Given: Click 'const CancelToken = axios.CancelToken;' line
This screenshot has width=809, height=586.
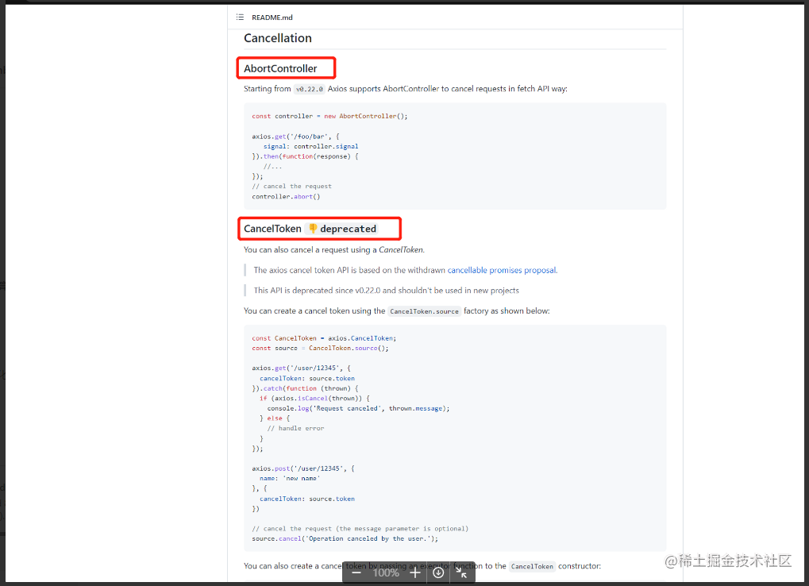Looking at the screenshot, I should (324, 338).
